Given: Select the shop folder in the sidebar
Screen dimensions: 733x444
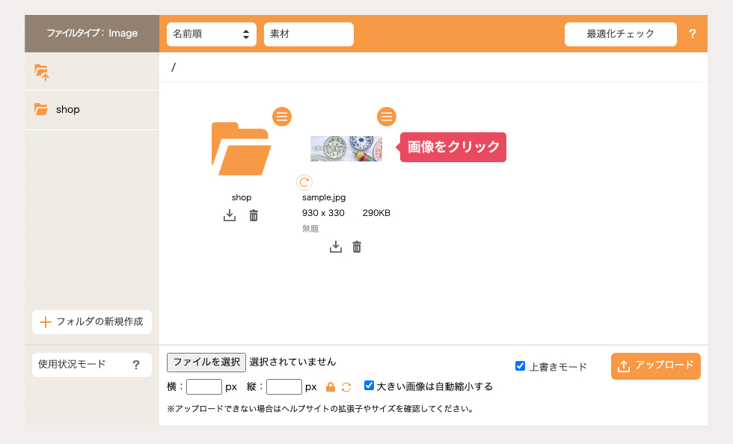Looking at the screenshot, I should point(67,109).
